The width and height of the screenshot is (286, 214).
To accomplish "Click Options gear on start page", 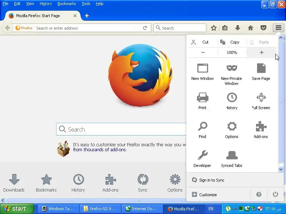I will tap(175, 183).
